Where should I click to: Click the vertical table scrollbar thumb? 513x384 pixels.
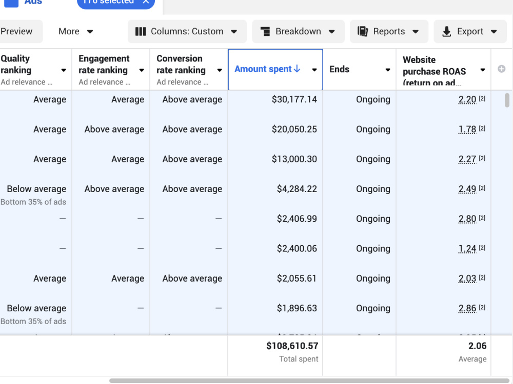[507, 100]
